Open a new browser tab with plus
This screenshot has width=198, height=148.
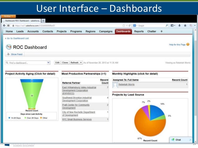click(43, 21)
